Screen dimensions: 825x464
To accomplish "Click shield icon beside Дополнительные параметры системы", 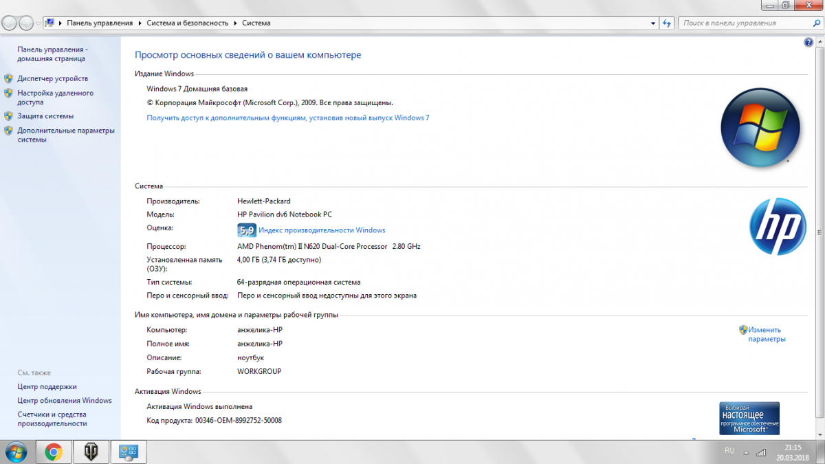I will 9,131.
